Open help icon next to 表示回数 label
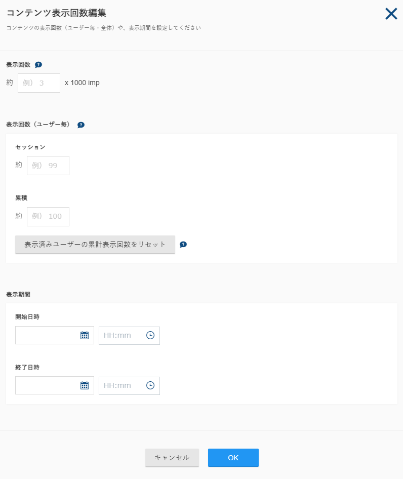Image resolution: width=403 pixels, height=479 pixels. coord(38,65)
